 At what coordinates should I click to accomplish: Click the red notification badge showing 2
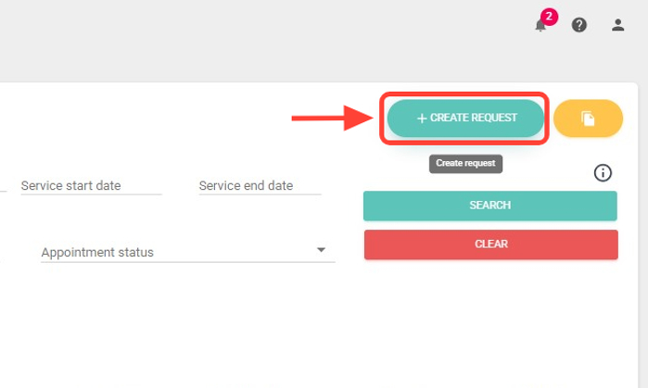(549, 16)
